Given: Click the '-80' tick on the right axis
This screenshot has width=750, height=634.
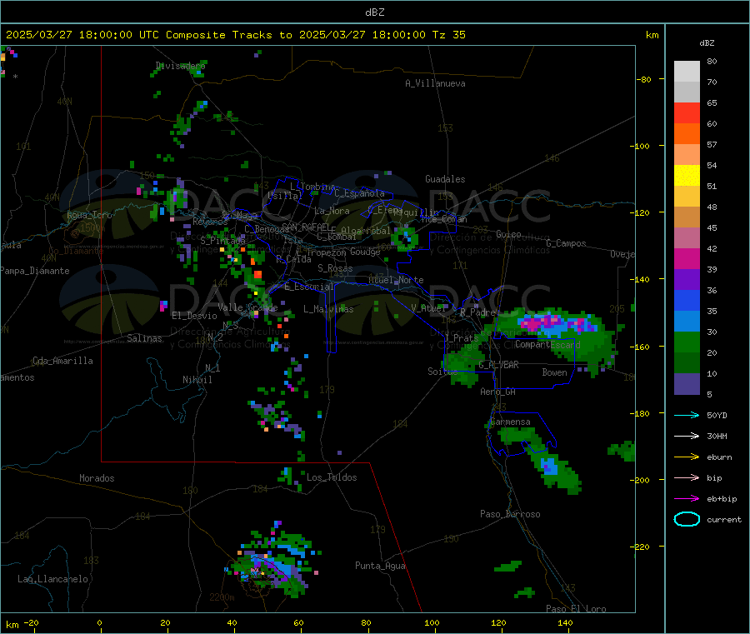Looking at the screenshot, I should tap(644, 79).
